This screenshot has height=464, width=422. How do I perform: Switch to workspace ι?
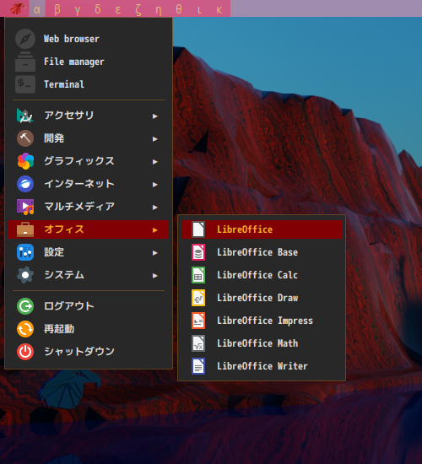(199, 9)
